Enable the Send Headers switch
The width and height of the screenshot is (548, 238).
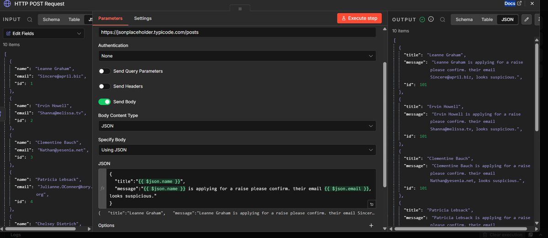click(x=105, y=86)
